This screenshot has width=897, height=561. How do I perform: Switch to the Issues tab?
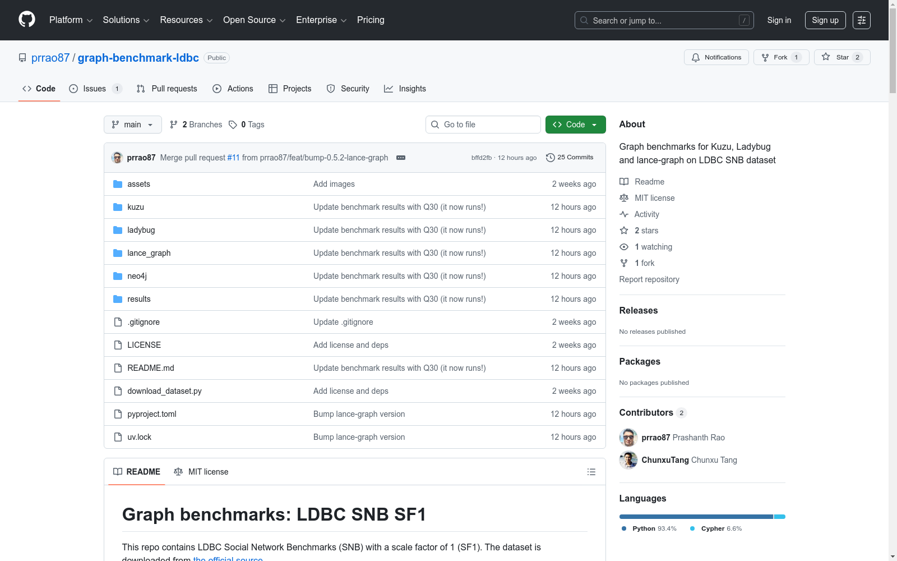coord(95,89)
